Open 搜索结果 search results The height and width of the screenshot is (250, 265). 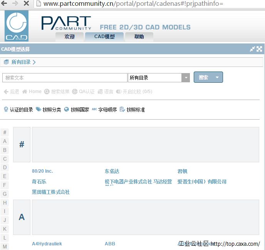pyautogui.click(x=57, y=92)
